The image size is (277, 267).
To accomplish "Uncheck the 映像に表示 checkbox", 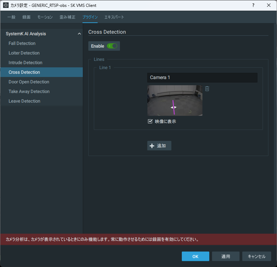I will coord(150,121).
